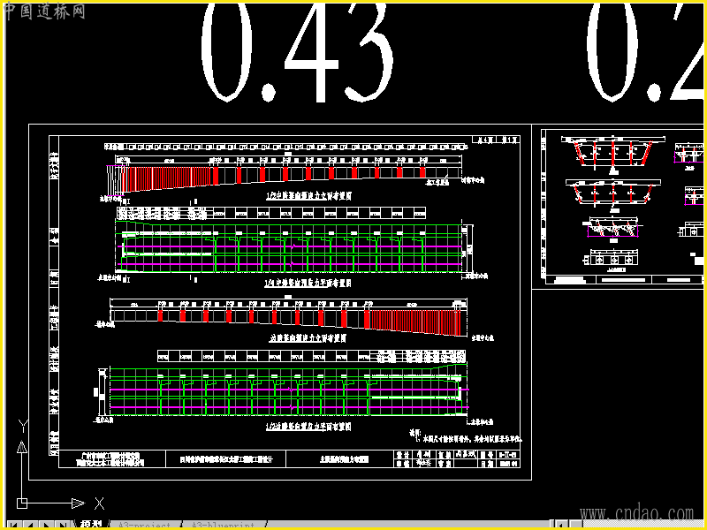
Task: Click the next layout tab arrow
Action: pos(47,526)
